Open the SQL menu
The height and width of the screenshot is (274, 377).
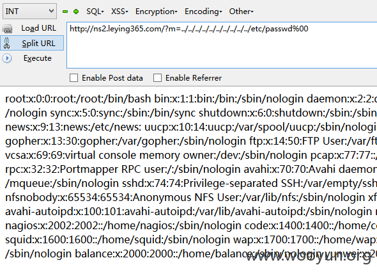(x=95, y=12)
